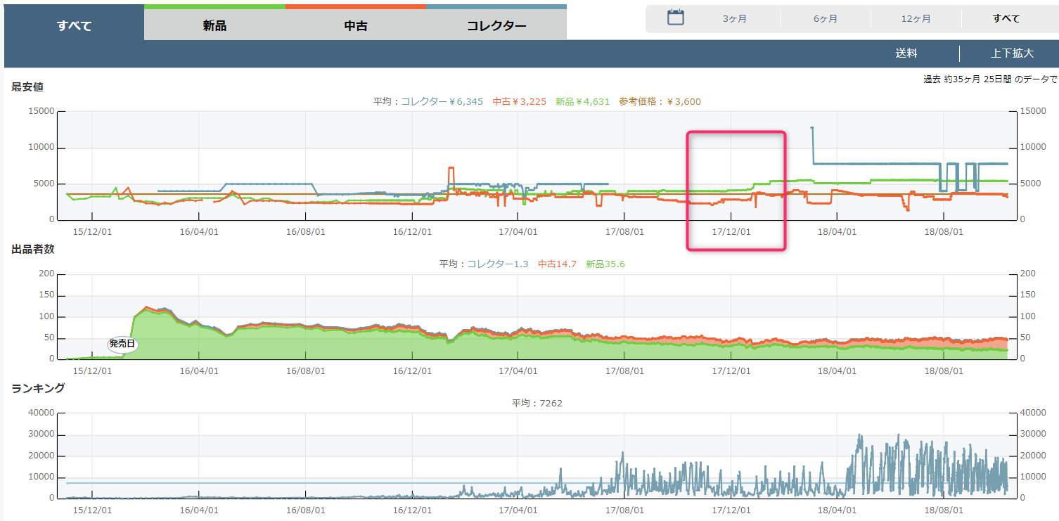Toggle the 送料 option

(906, 53)
